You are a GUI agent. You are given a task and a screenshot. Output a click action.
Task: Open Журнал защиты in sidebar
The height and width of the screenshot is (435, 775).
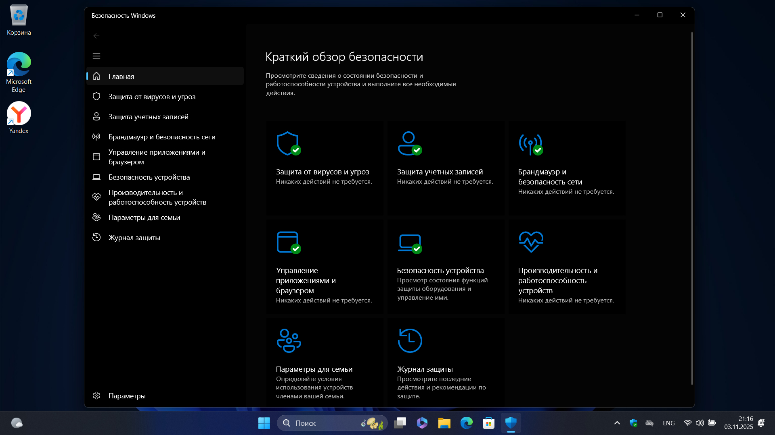click(x=134, y=238)
